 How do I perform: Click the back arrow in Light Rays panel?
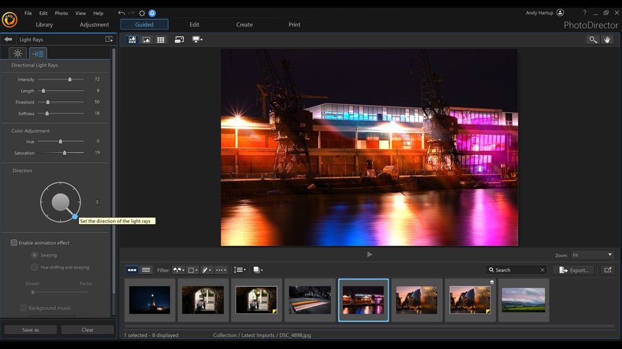point(7,38)
